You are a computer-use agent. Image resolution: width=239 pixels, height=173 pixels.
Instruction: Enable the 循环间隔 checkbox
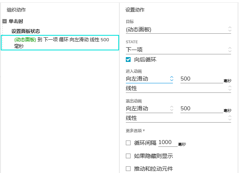click(x=128, y=143)
